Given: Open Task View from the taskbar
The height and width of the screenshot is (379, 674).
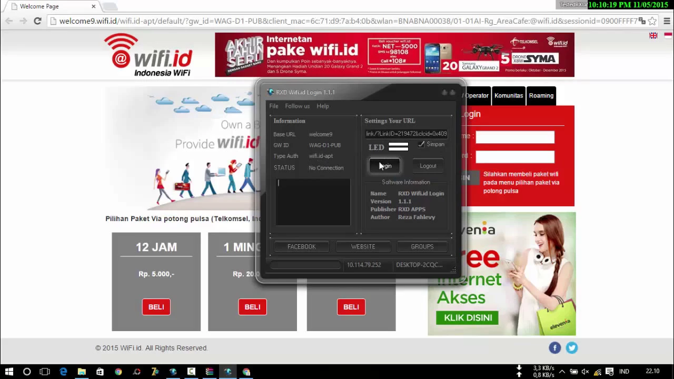Looking at the screenshot, I should coord(45,372).
